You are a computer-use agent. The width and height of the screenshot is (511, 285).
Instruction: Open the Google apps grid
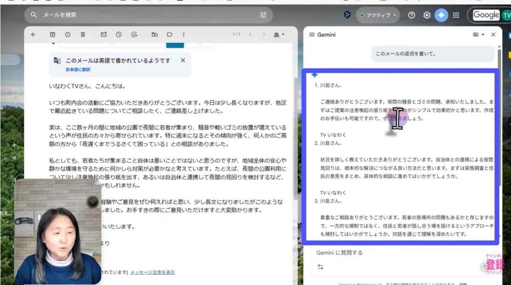(x=456, y=15)
